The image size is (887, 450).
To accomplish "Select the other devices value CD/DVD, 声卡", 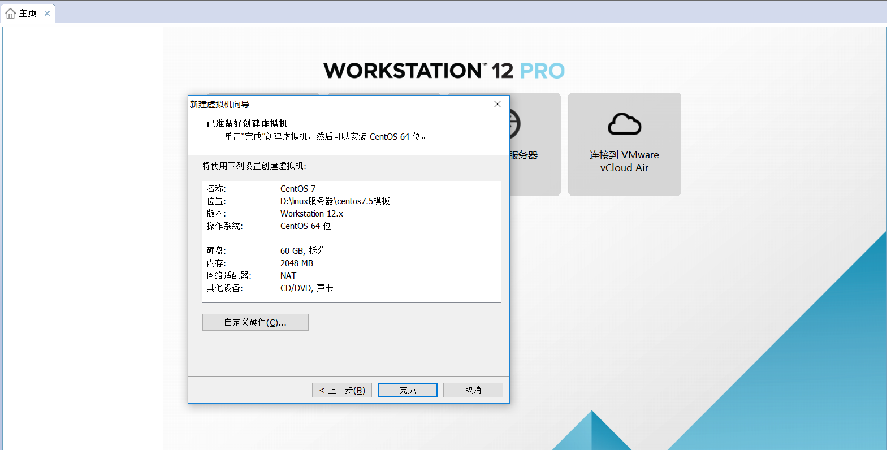I will (306, 288).
